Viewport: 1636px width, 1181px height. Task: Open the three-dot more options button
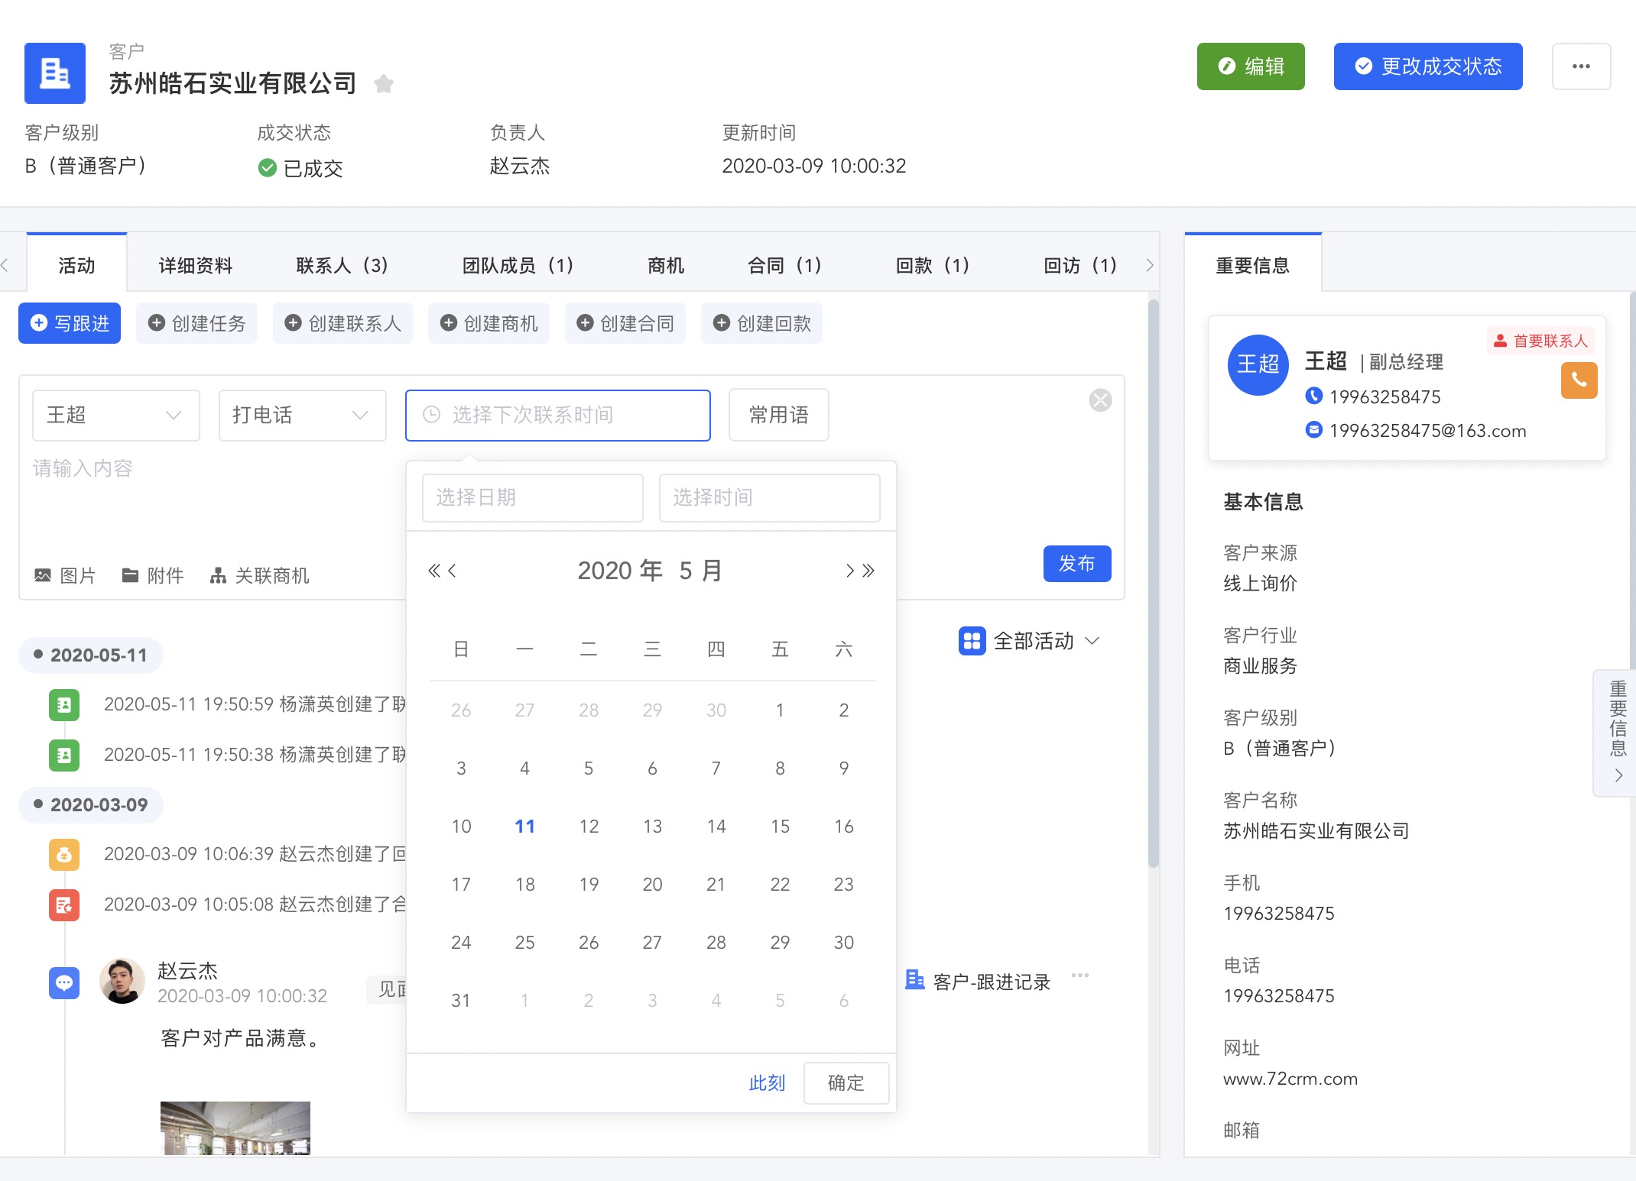(x=1581, y=66)
